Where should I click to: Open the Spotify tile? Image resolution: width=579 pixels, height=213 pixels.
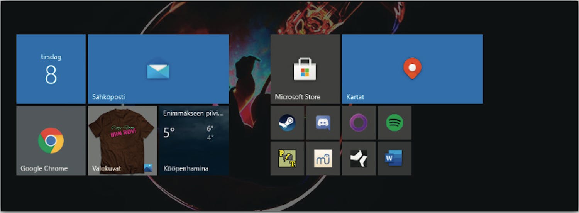tap(394, 123)
